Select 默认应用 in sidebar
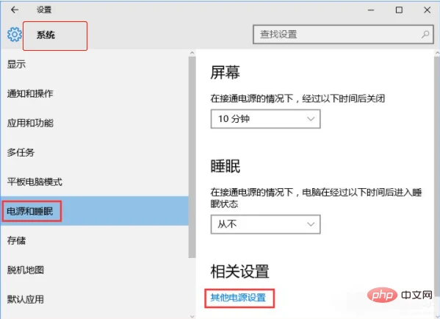This screenshot has height=319, width=440. click(94, 299)
